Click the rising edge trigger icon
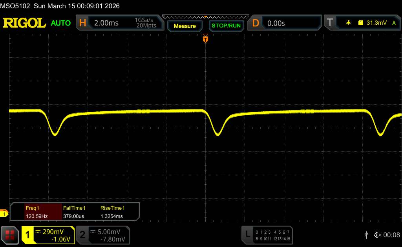 348,23
